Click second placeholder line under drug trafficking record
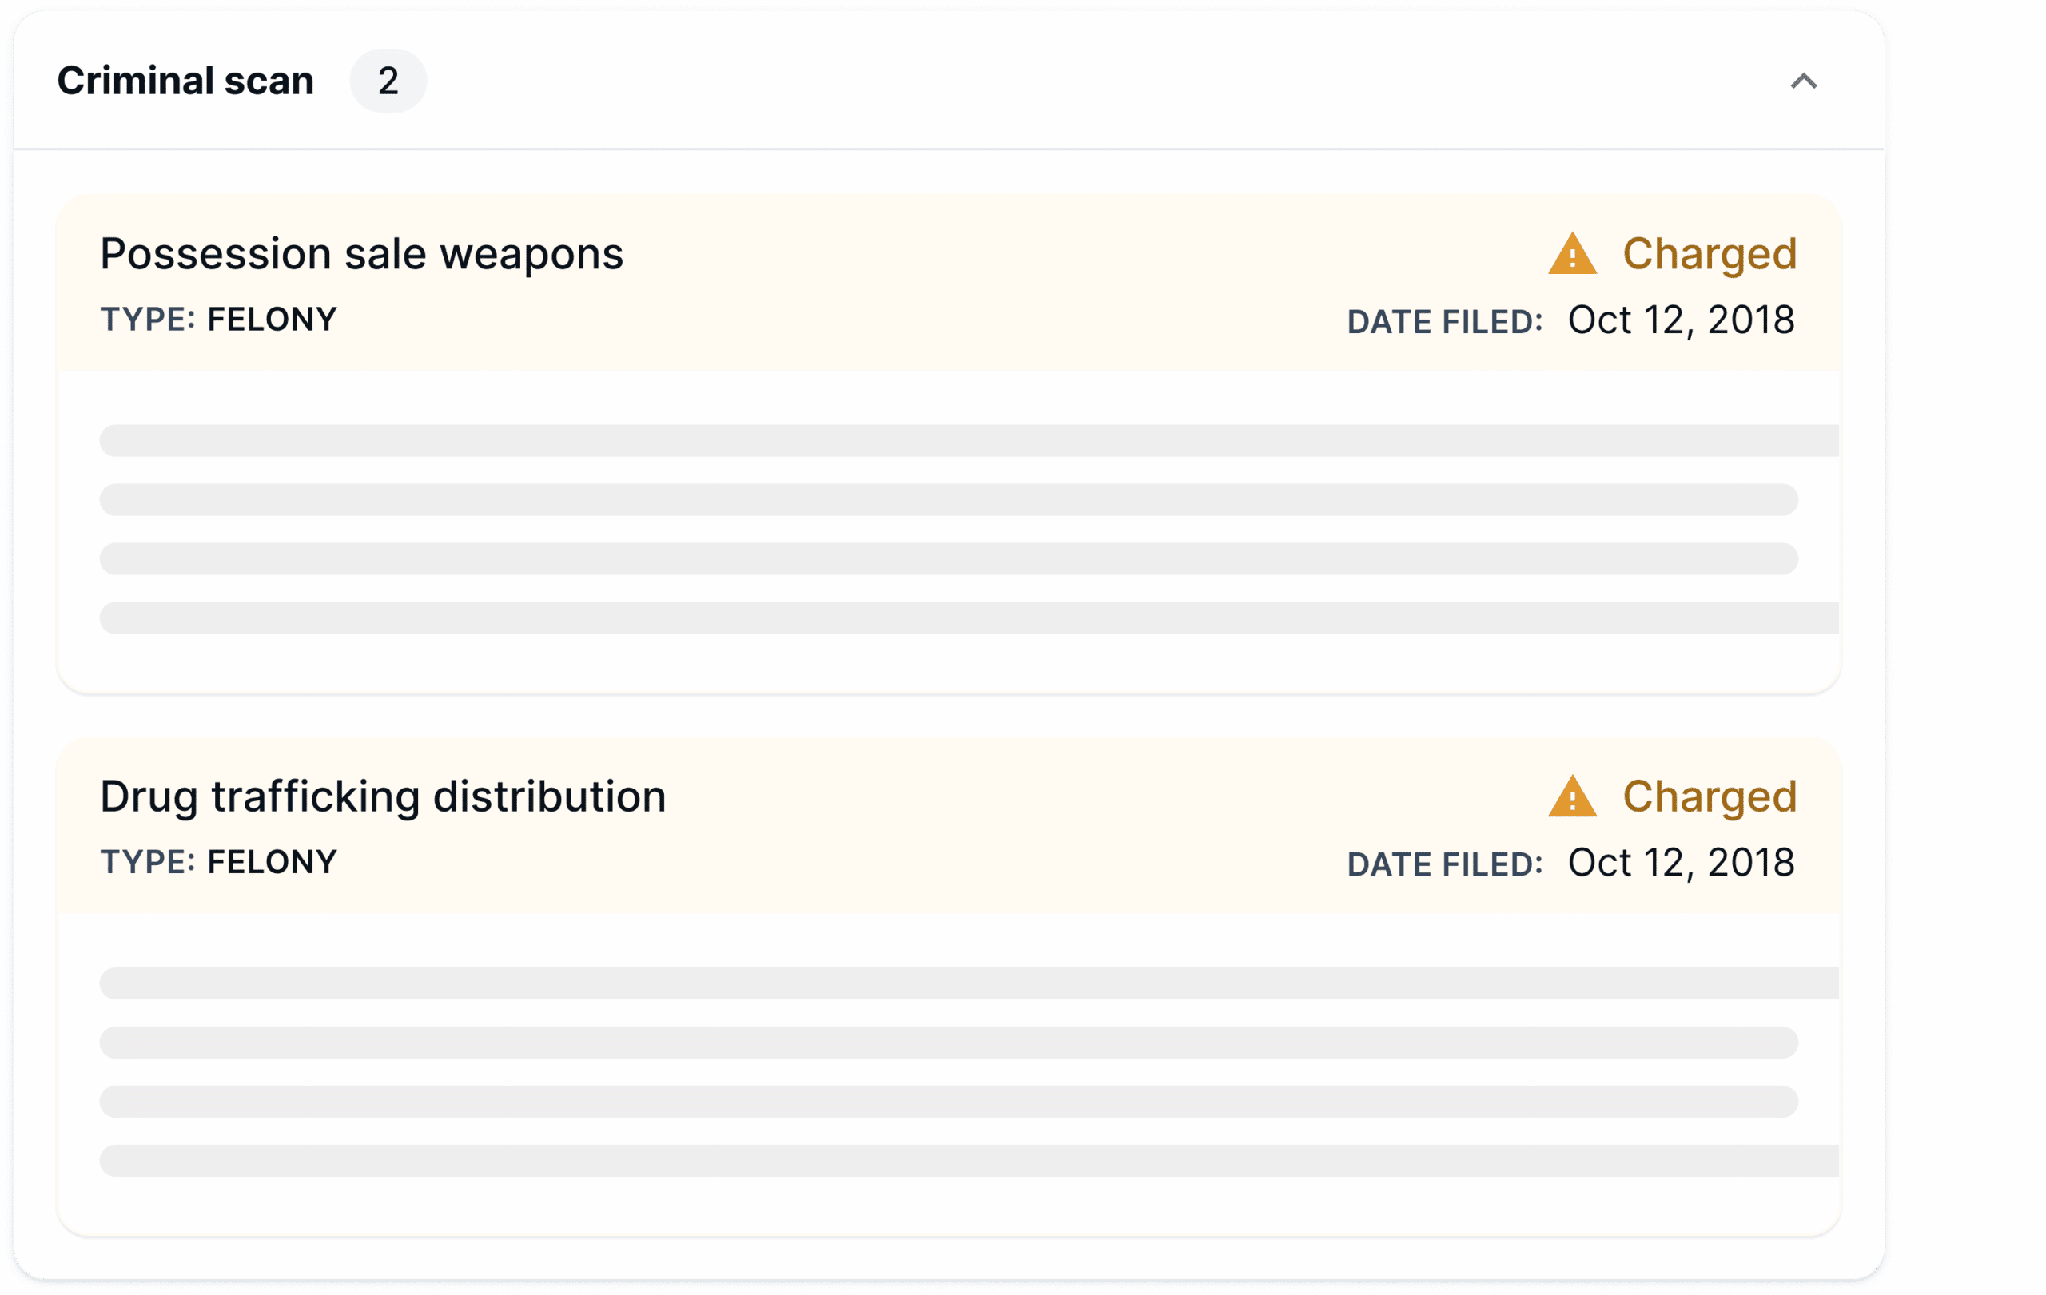 tap(948, 1043)
